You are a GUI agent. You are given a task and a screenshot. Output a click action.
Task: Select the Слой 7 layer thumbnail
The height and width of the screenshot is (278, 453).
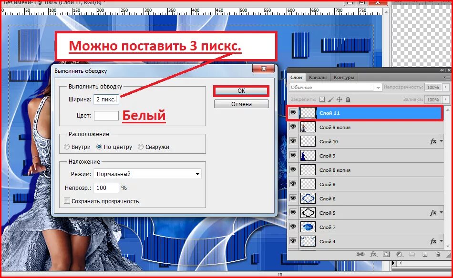point(308,227)
